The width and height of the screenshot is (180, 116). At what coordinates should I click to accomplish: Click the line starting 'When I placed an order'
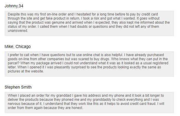(86, 96)
